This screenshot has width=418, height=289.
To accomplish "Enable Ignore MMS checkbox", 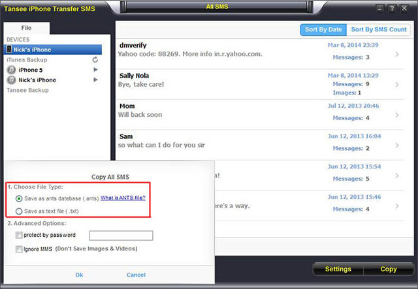I will pos(19,249).
